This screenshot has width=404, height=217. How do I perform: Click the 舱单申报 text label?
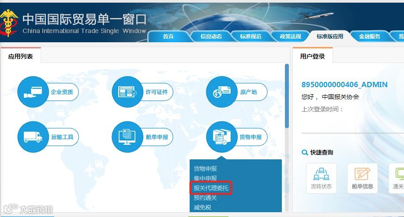[x=157, y=137]
